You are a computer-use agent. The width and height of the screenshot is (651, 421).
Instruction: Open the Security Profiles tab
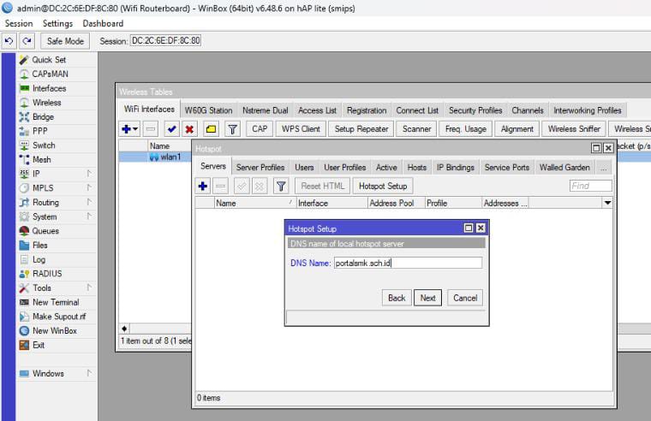click(475, 110)
